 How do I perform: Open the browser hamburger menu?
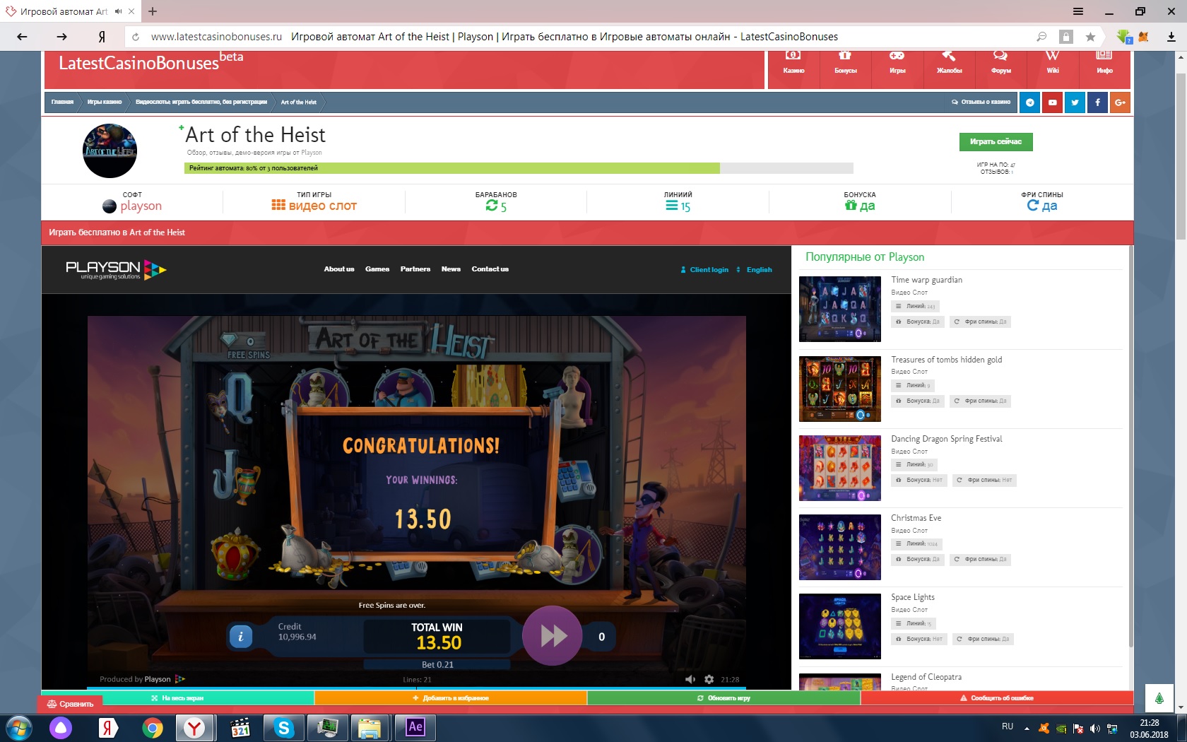coord(1077,11)
